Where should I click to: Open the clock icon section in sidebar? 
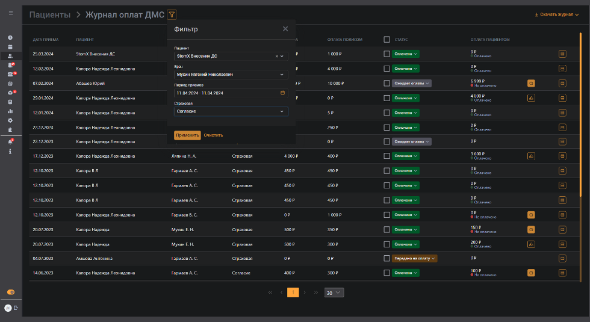click(x=10, y=37)
